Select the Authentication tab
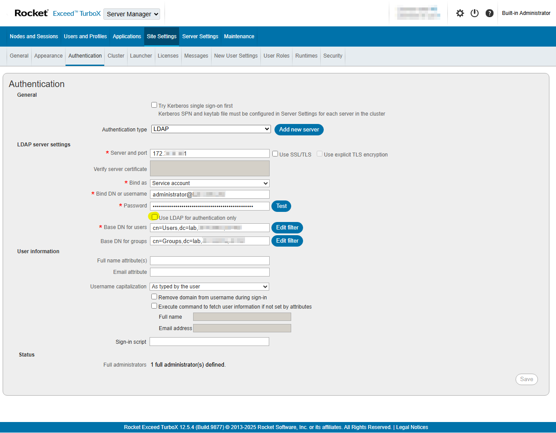Screen dimensions: 556x433 (x=85, y=56)
